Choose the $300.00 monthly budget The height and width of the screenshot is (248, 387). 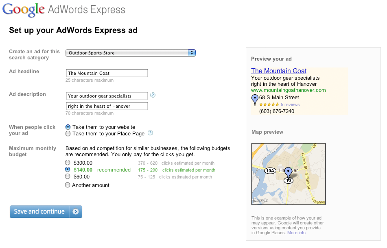(68, 163)
